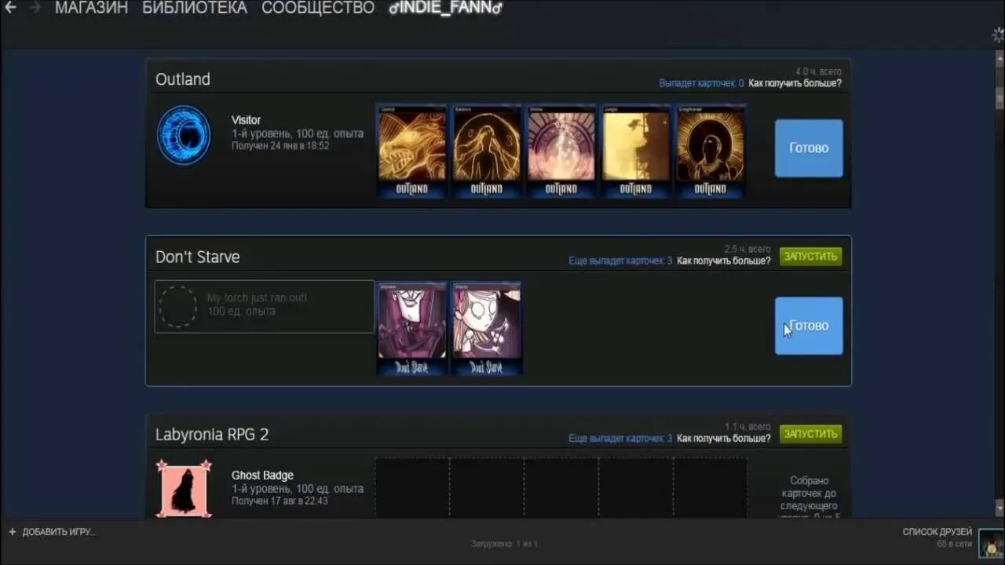
Task: Click the Готово button for Don't Starve
Action: coord(809,326)
